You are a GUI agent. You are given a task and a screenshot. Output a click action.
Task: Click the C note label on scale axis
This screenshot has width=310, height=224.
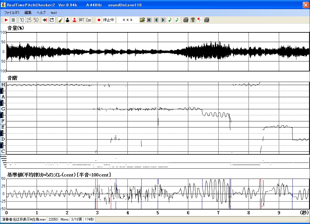(x=3, y=151)
